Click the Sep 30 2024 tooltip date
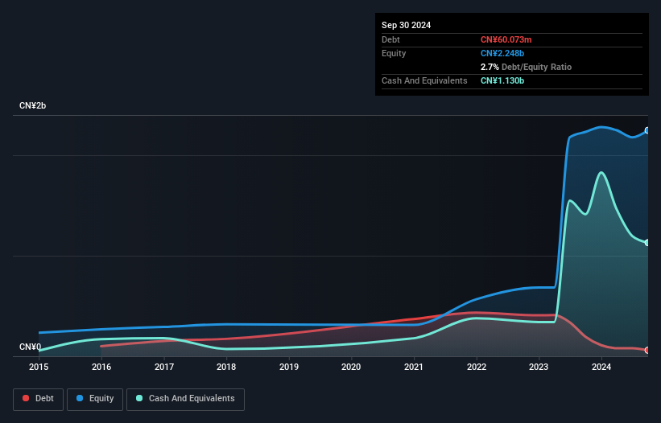 coord(406,25)
